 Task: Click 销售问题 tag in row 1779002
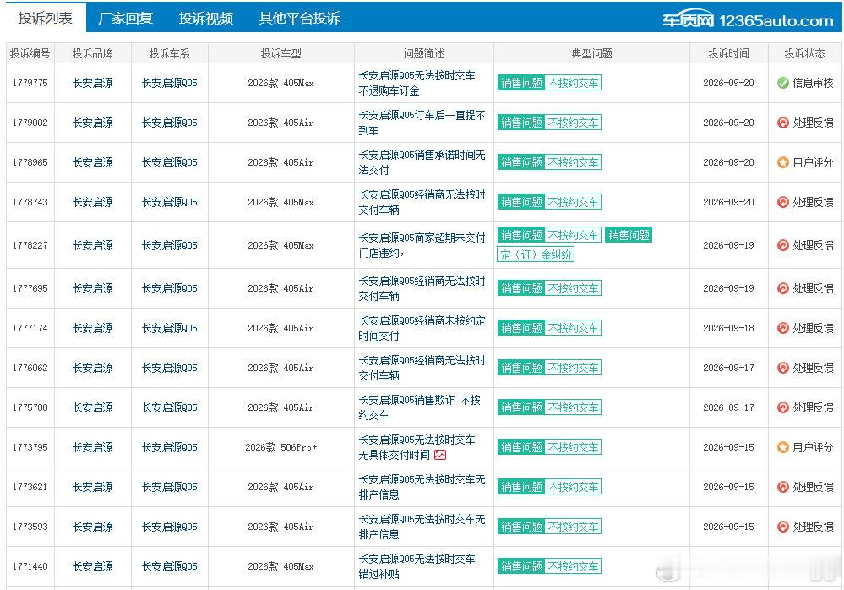point(521,123)
